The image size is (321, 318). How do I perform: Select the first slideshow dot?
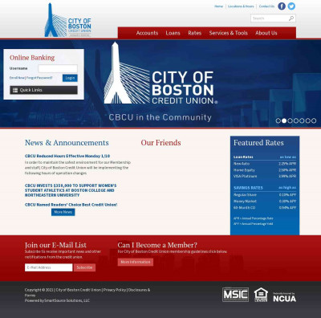278,120
